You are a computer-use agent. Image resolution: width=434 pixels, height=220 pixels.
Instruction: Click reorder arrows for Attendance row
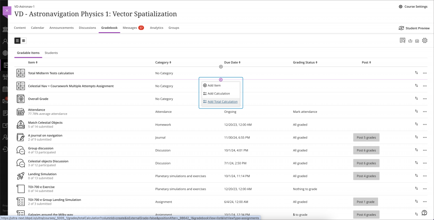coord(416,111)
